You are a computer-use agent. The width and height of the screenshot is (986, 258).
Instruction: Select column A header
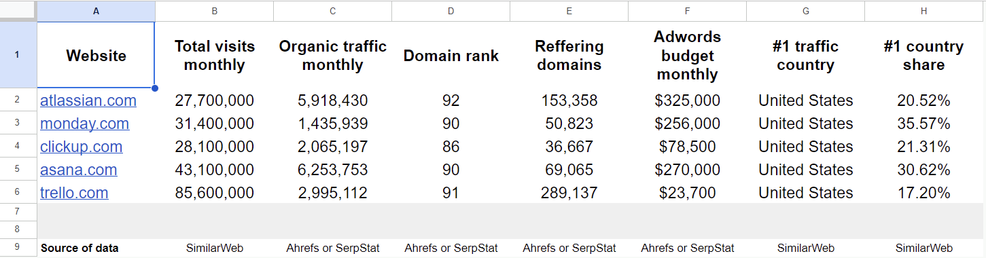pyautogui.click(x=96, y=11)
